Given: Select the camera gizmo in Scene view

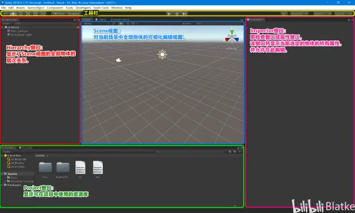Looking at the screenshot, I should pos(118,60).
